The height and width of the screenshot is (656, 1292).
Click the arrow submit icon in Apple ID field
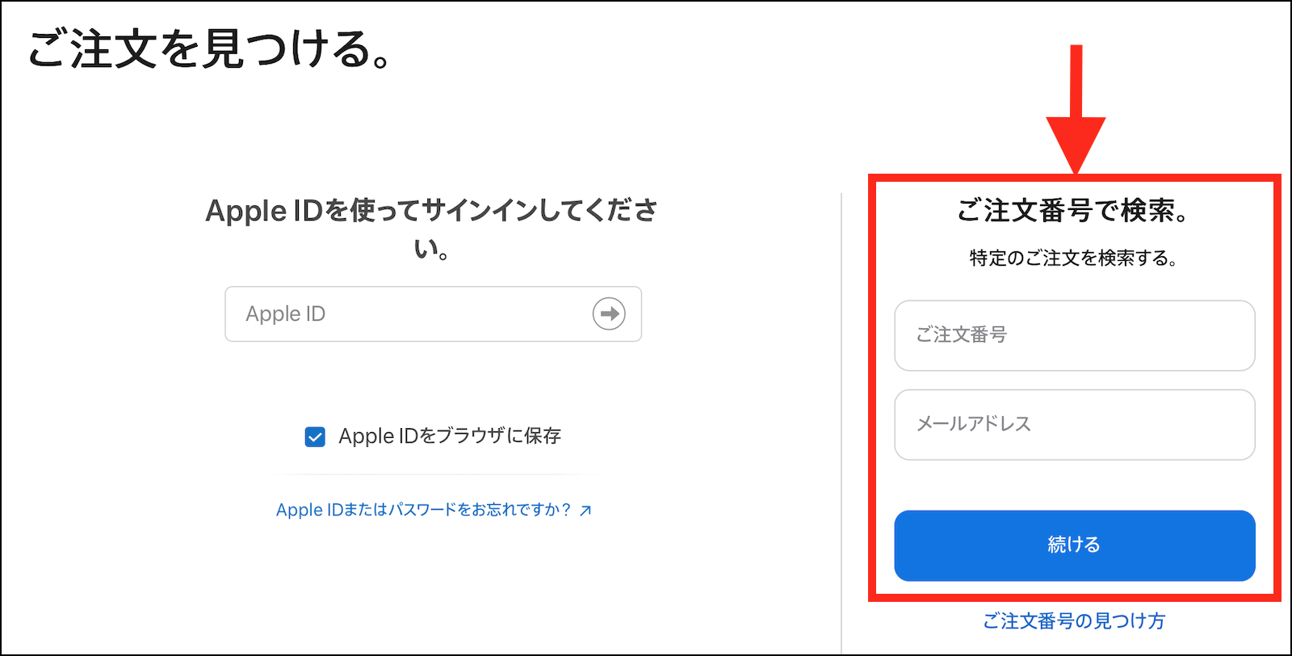(609, 313)
